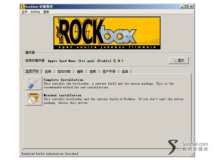Viewport: 214px width, 160px height.
Task: Open the 帮助 menu
Action: point(46,12)
